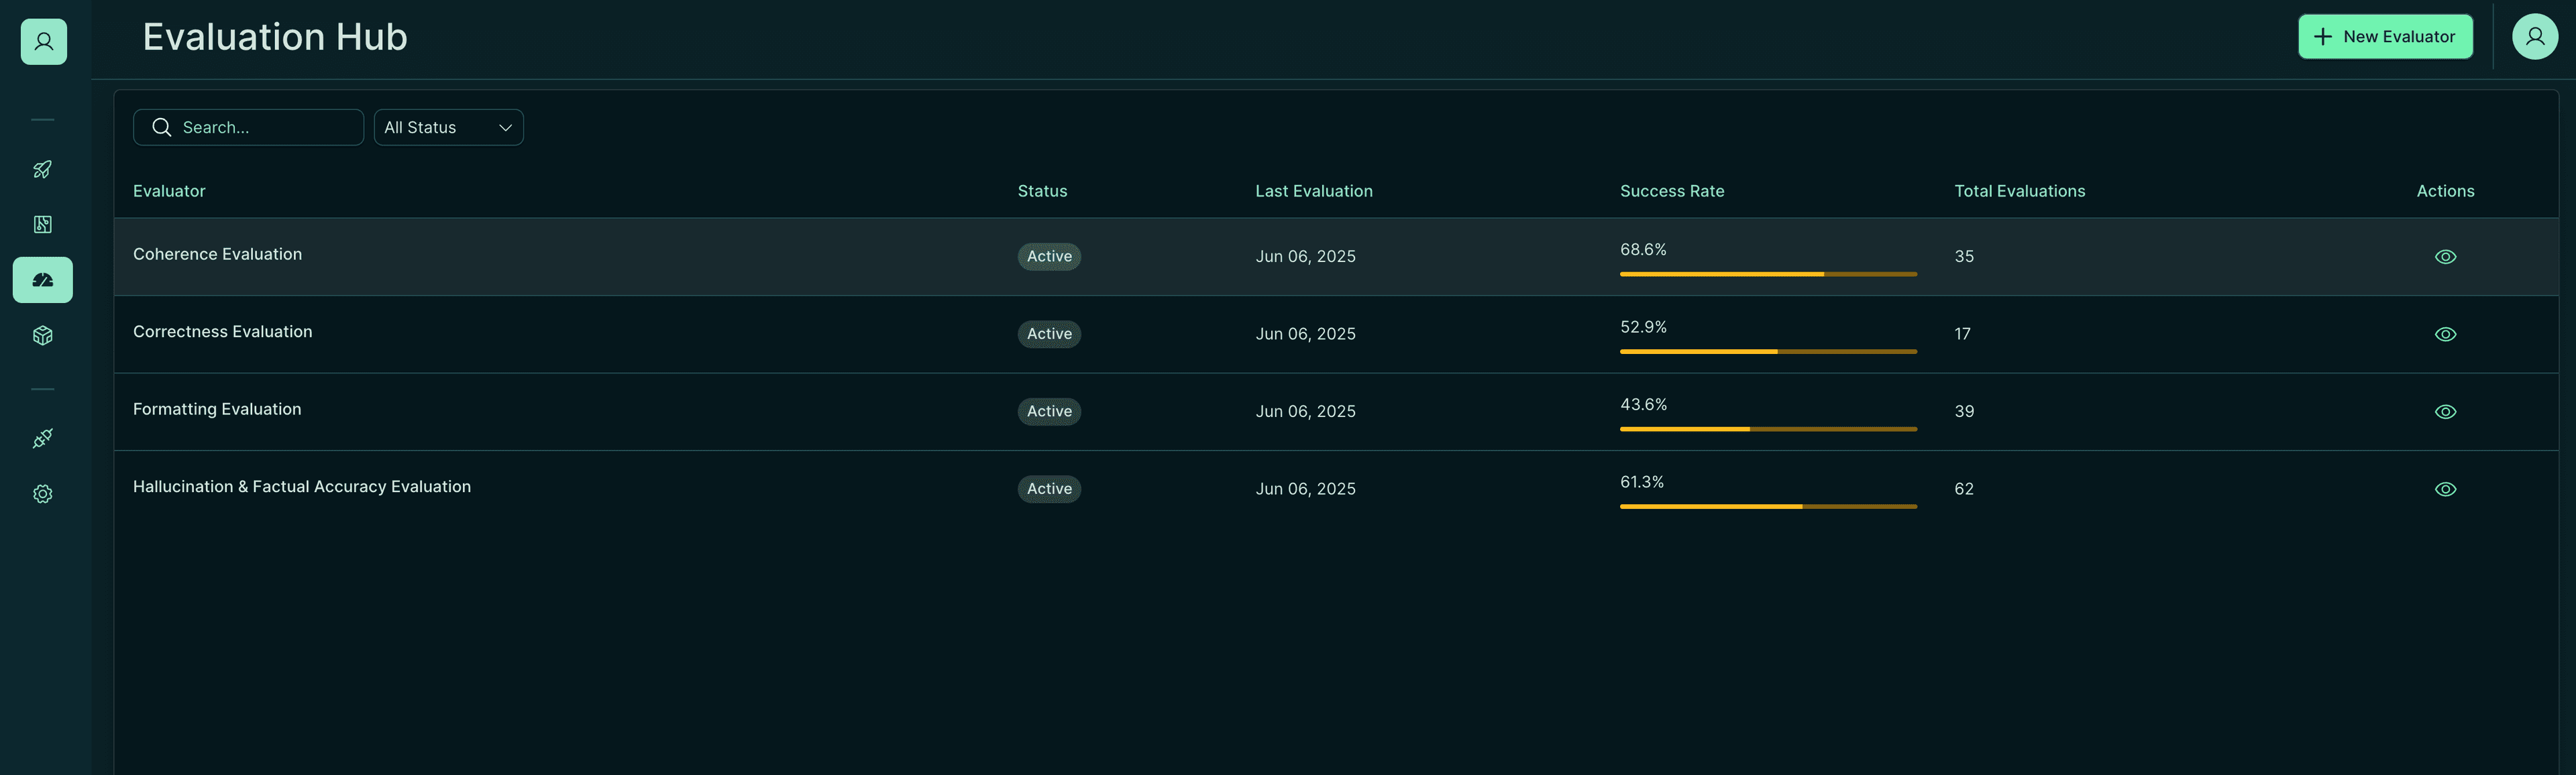
Task: Show Formatting Evaluation results via eye icon
Action: coord(2445,411)
